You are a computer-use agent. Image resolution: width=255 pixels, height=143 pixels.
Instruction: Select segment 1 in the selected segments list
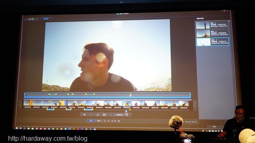coord(212,25)
